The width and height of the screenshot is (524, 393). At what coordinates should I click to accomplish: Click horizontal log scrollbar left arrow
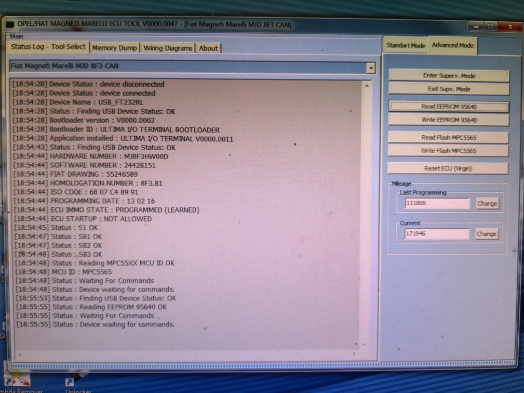point(19,354)
